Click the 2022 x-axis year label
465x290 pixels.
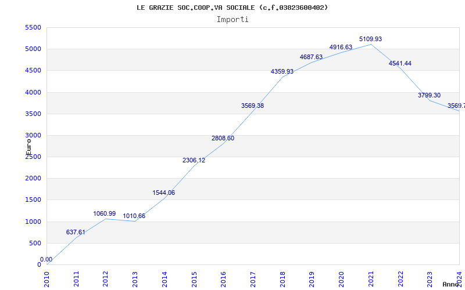[400, 279]
